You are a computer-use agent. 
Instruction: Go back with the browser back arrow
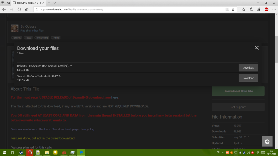(4, 9)
